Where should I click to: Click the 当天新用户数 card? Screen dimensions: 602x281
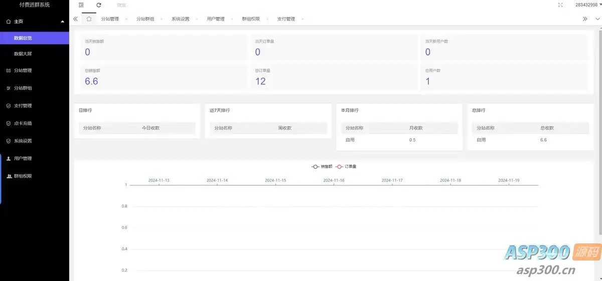504,48
